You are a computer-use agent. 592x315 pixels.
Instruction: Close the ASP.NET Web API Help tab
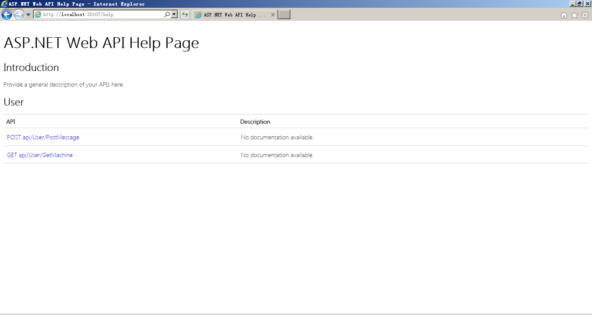coord(273,15)
